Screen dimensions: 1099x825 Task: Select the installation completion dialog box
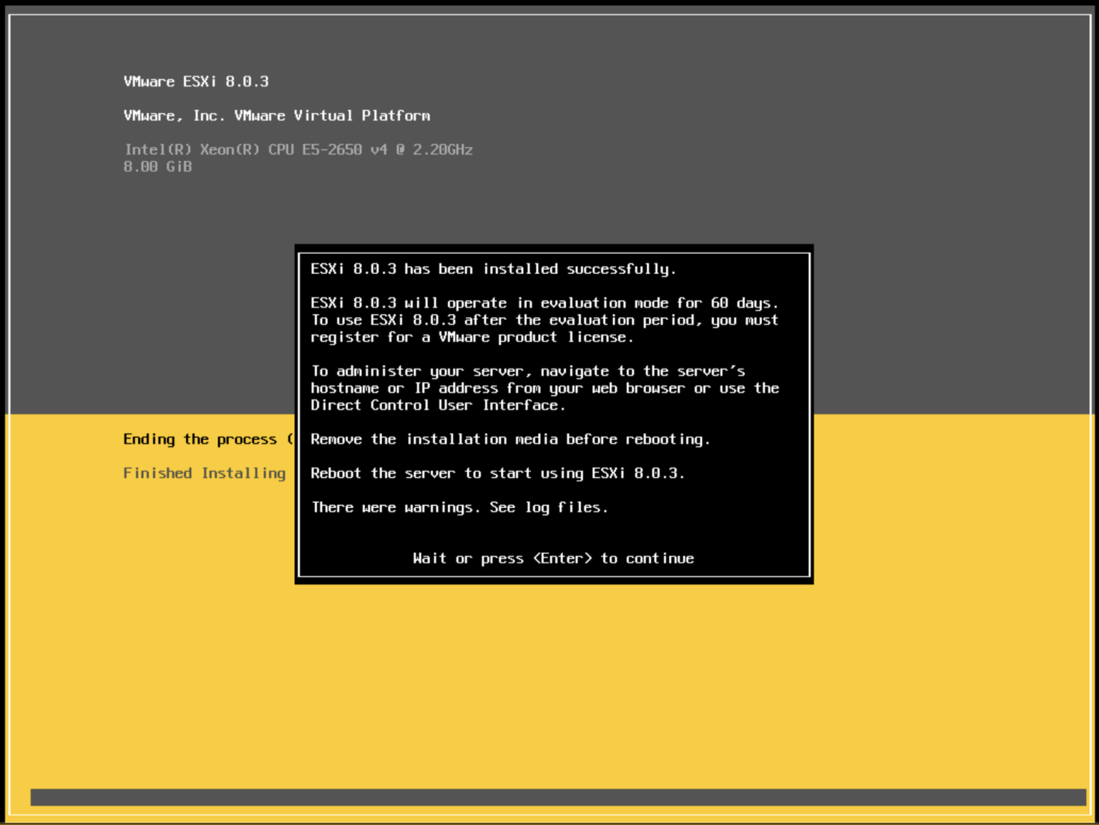[x=554, y=414]
